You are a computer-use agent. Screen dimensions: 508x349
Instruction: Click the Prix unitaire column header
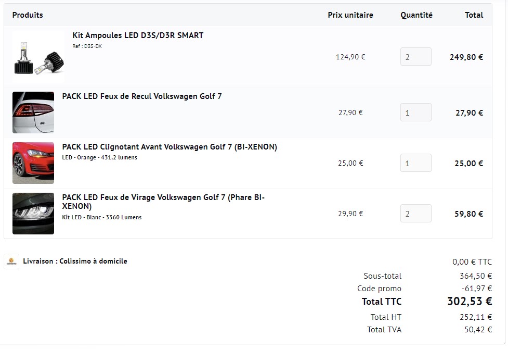(350, 15)
